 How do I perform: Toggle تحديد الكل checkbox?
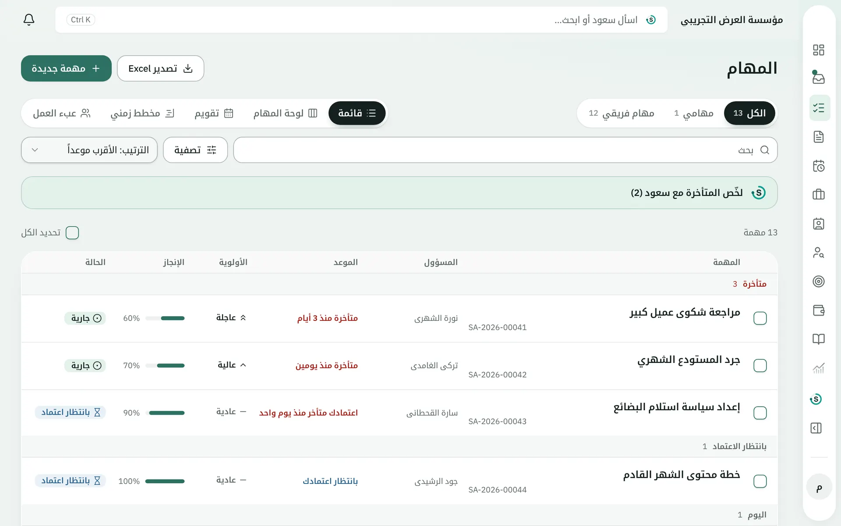coord(72,233)
